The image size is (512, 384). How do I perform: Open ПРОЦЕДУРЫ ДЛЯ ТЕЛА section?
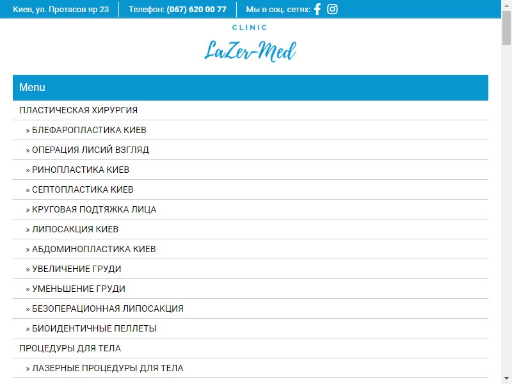[250, 348]
